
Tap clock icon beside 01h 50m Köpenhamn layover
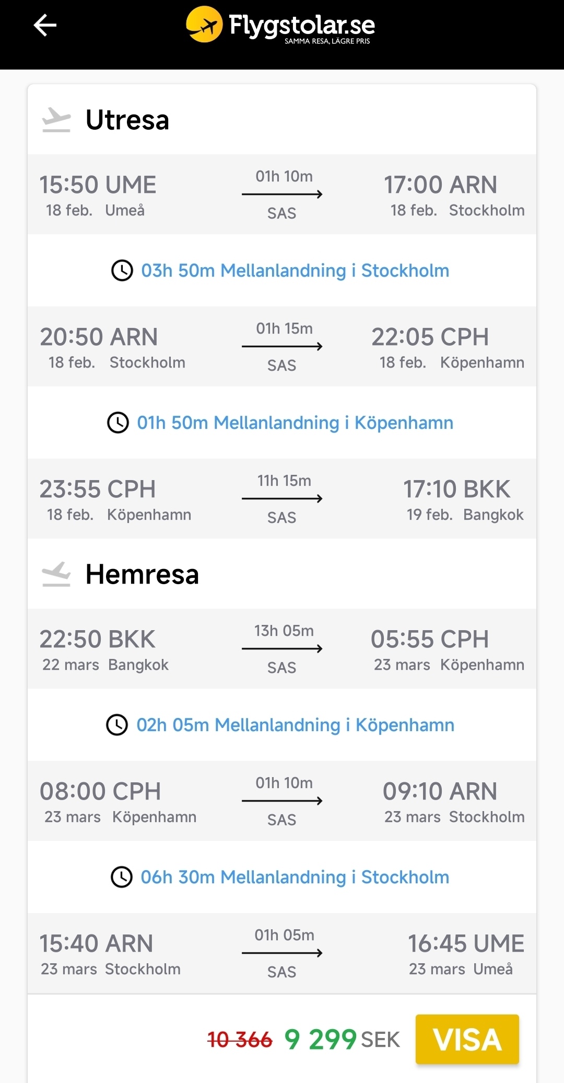(118, 423)
